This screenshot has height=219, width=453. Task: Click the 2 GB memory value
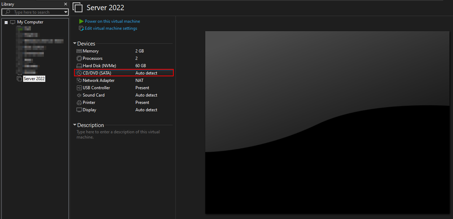[140, 51]
